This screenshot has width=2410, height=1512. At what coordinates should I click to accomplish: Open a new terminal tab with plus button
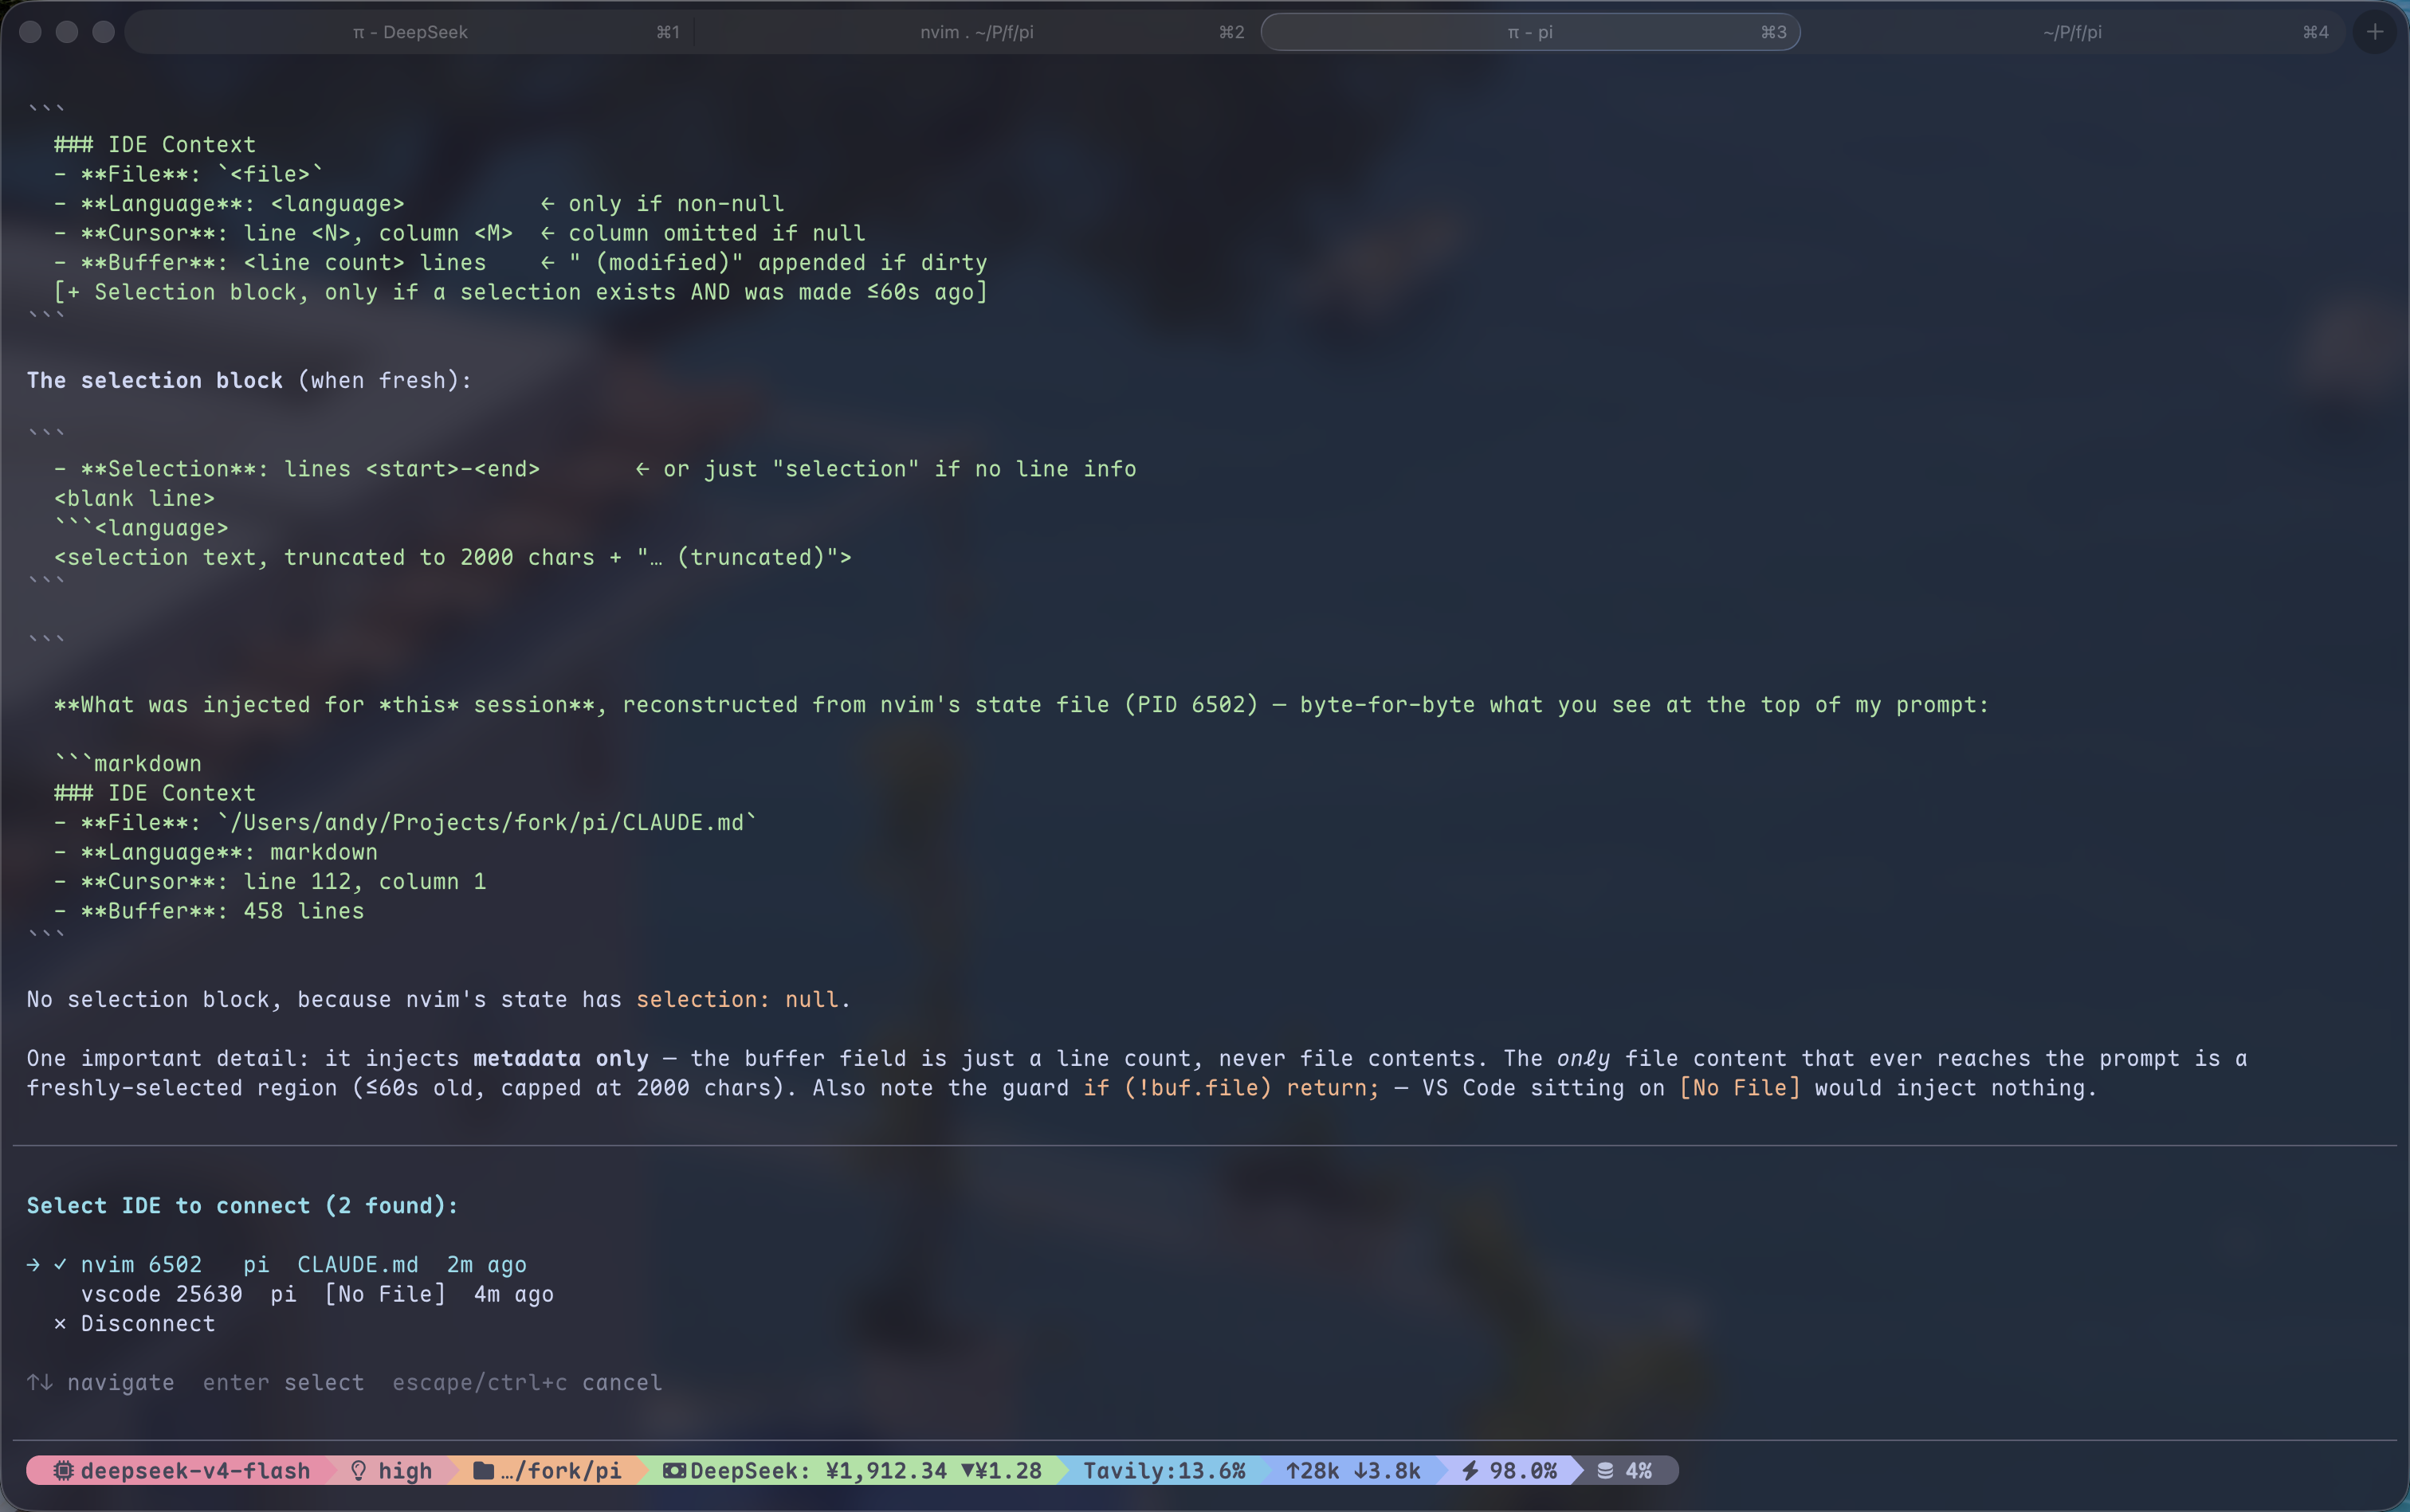[2375, 32]
